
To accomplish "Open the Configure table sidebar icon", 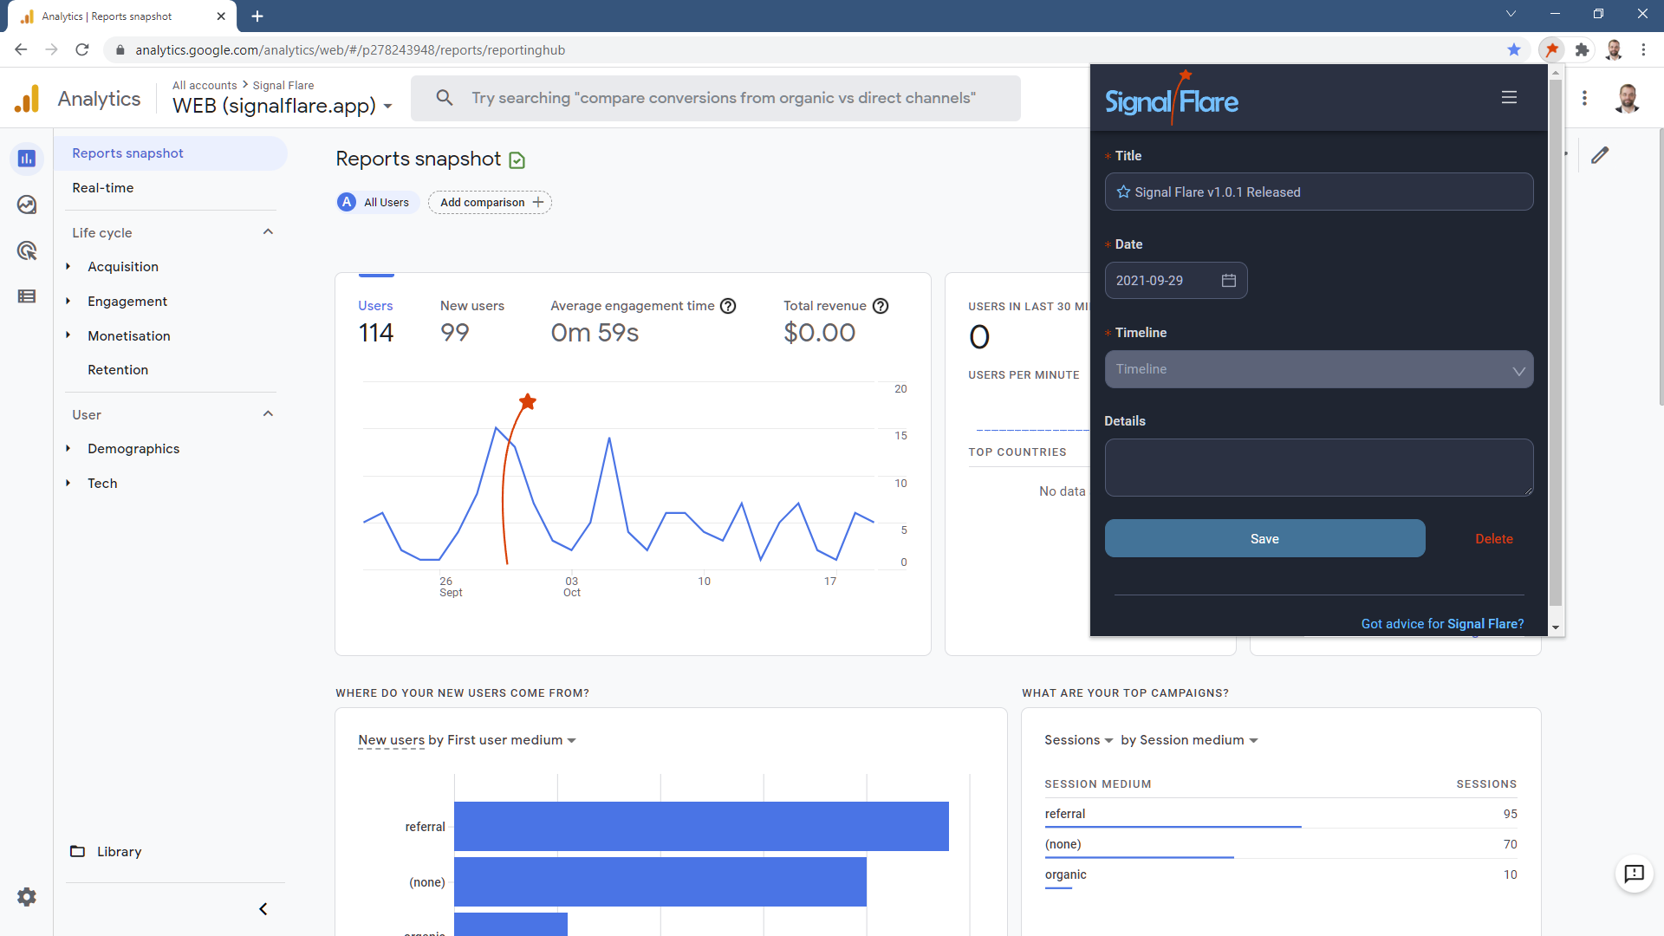I will click(x=27, y=296).
